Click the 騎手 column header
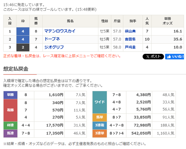The height and width of the screenshot is (149, 186). coord(133,21)
